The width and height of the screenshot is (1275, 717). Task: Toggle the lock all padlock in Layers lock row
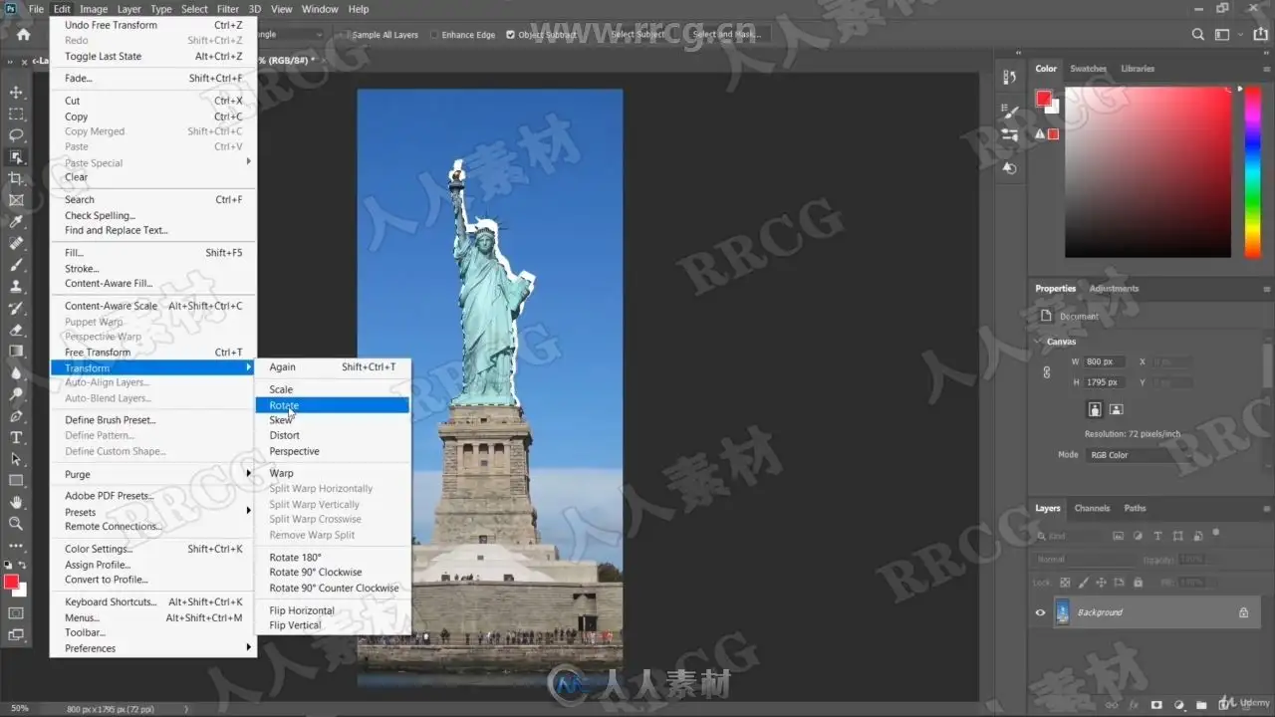click(1138, 583)
